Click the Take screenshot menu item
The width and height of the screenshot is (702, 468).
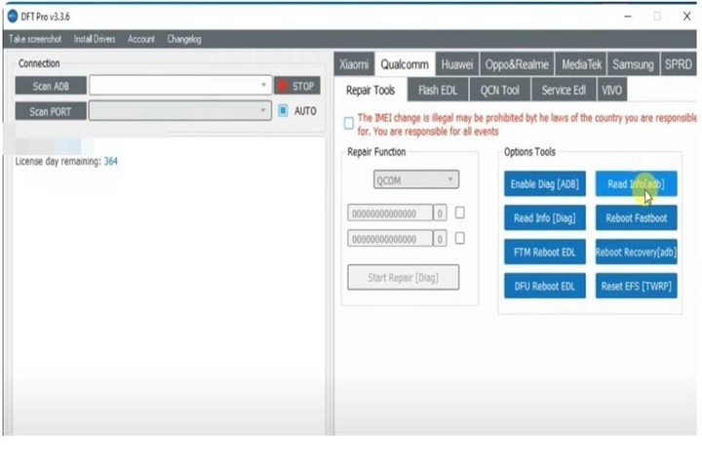click(35, 39)
